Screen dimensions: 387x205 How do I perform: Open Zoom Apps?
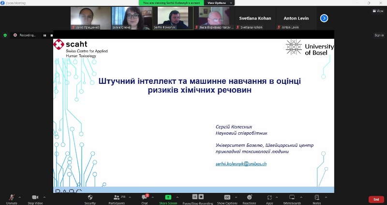tap(269, 199)
